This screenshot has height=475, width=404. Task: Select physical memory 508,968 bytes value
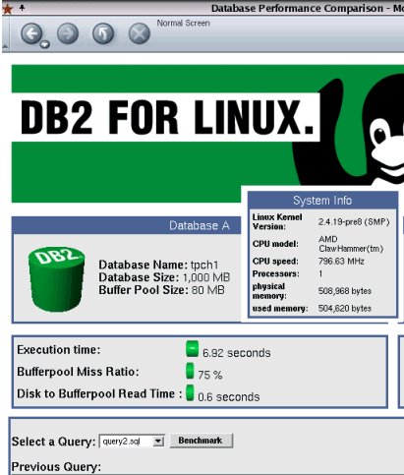pos(345,291)
